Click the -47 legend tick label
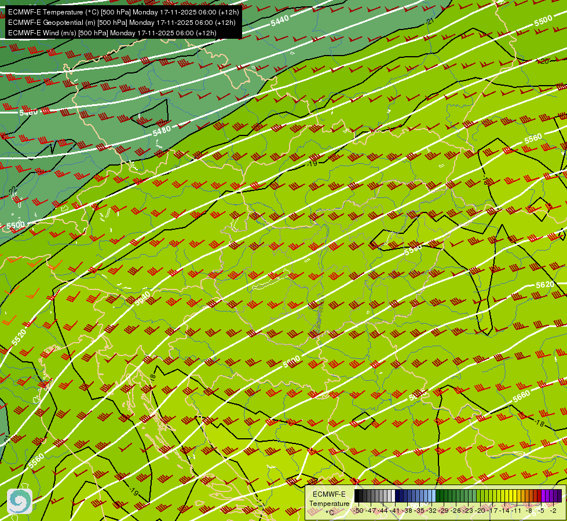The image size is (567, 521). (x=371, y=511)
